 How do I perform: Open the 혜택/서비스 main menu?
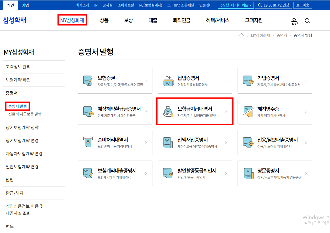tap(218, 20)
